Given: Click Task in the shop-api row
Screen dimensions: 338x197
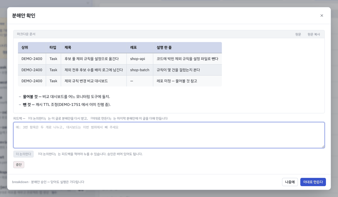Looking at the screenshot, I should [x=53, y=59].
